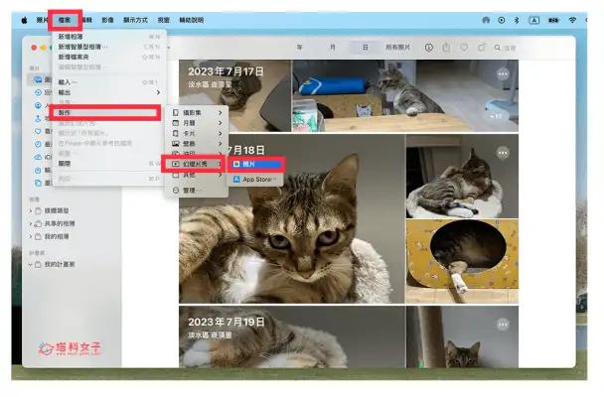Expand the 媒體類型 group

(x=31, y=210)
